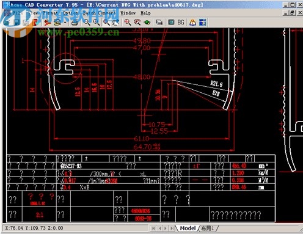Click the GB5237-93 title block text

pos(71,166)
